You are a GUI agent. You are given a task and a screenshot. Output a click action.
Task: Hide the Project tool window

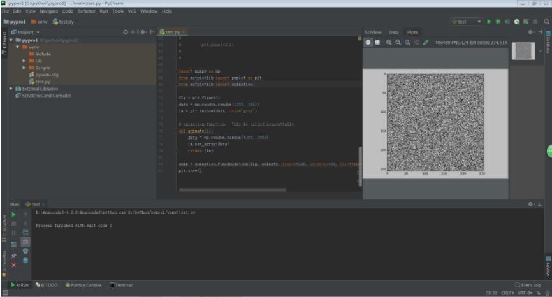[x=151, y=32]
